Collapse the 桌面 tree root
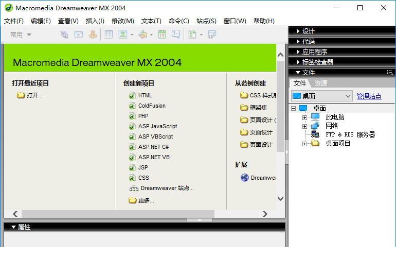396x257 pixels. [293, 109]
